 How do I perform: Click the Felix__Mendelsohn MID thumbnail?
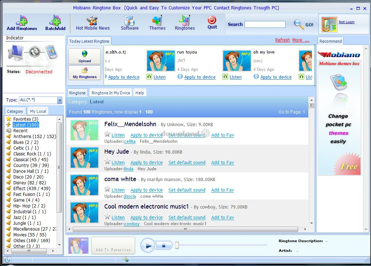click(84, 130)
